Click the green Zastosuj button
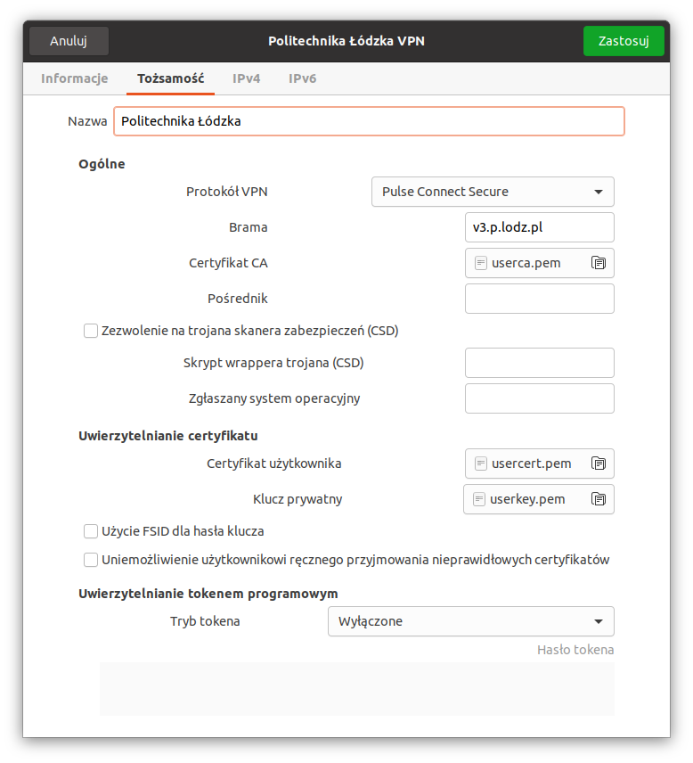This screenshot has height=763, width=693. 624,41
